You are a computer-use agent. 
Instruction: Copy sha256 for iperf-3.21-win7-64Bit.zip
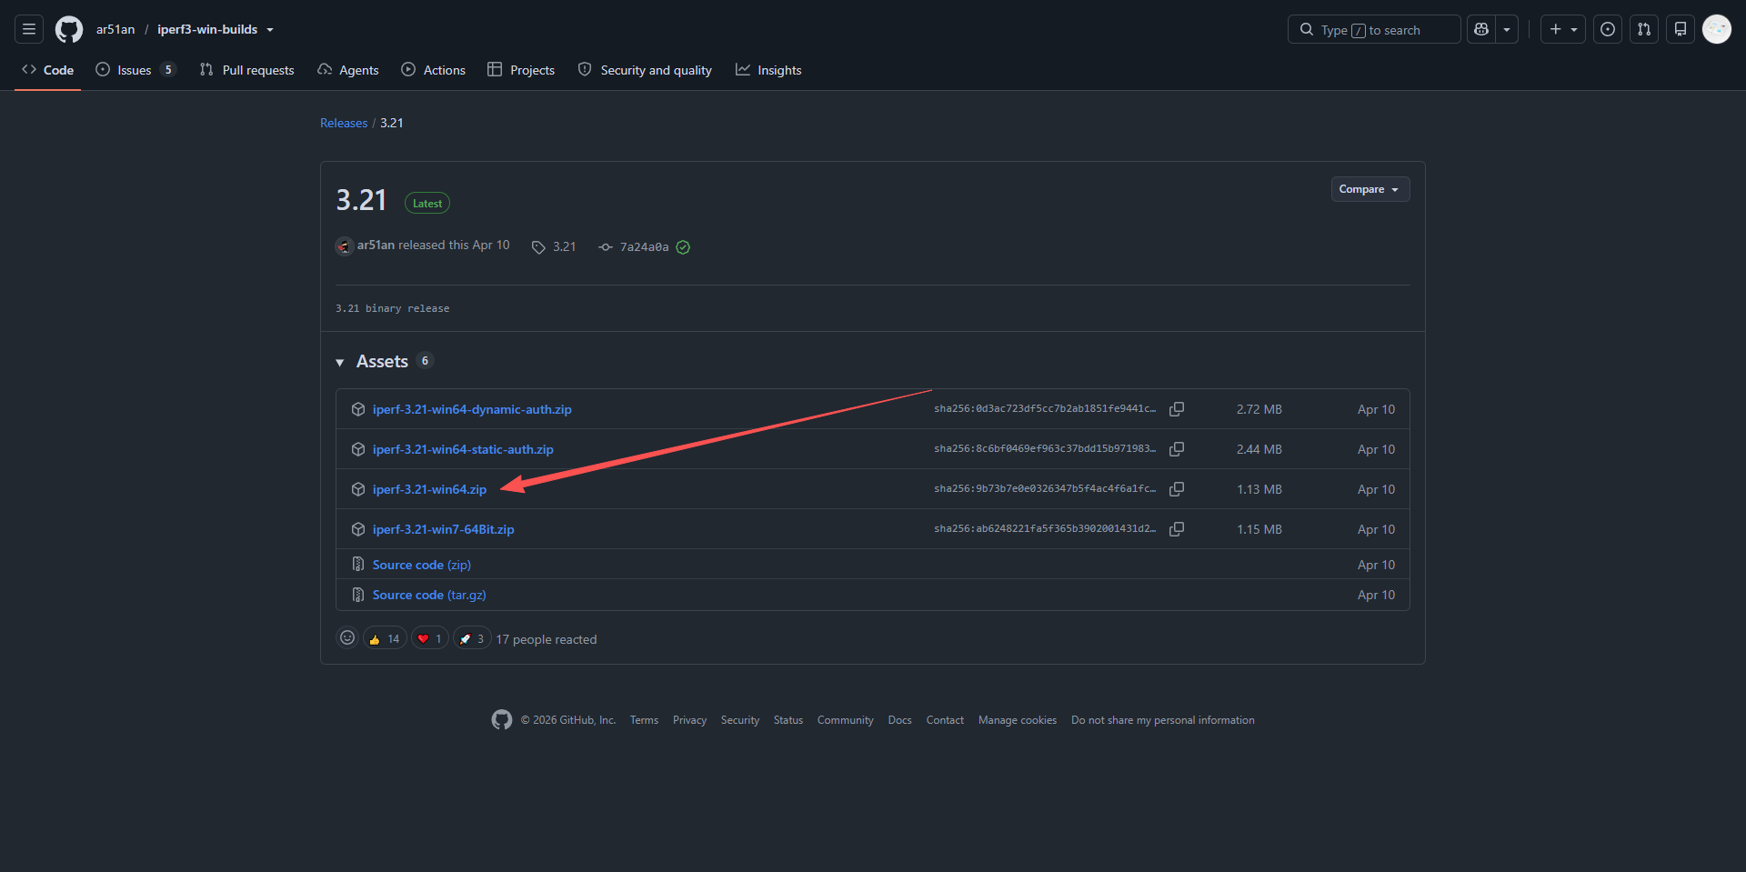(x=1177, y=529)
